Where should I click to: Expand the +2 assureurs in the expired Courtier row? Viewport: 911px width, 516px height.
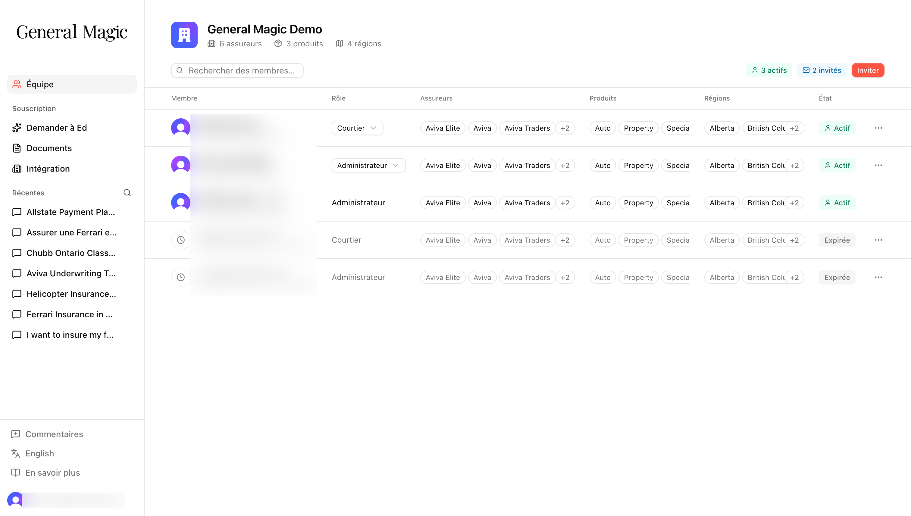[x=565, y=240]
